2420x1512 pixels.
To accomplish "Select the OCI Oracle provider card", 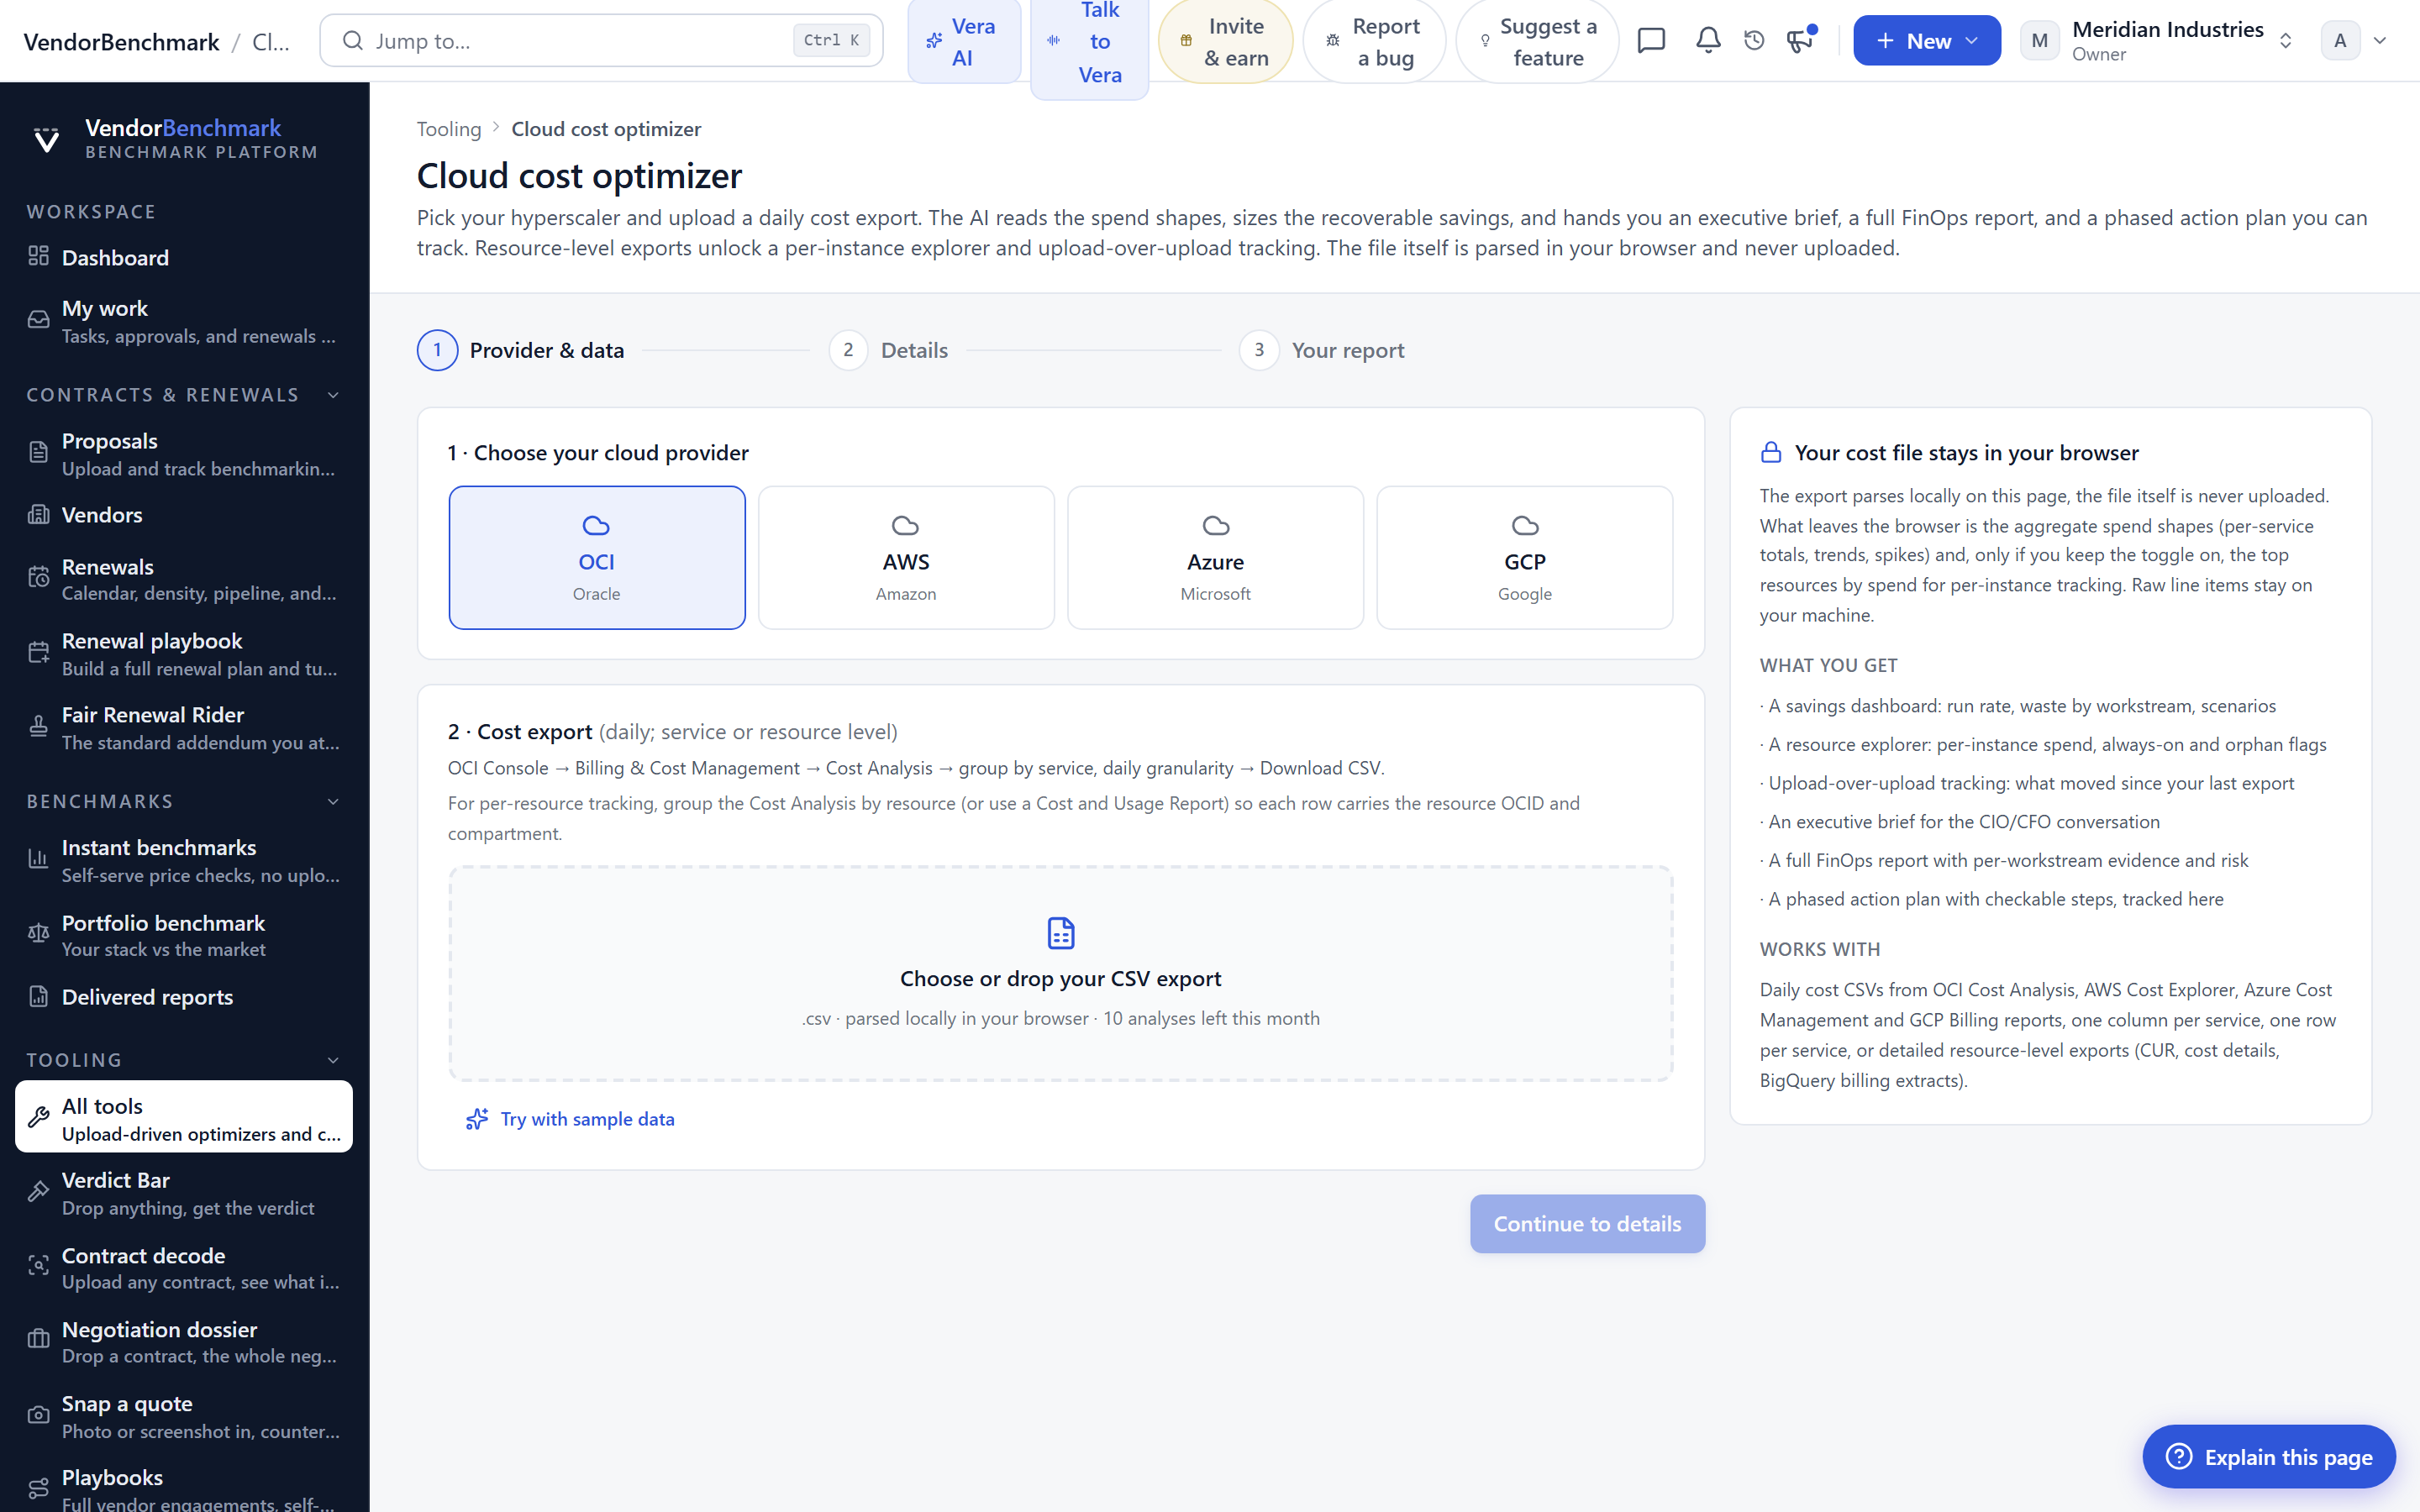I will [x=597, y=558].
